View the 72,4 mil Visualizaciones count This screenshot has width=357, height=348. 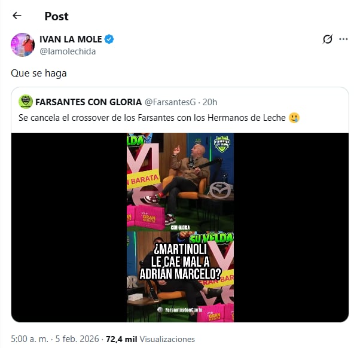pyautogui.click(x=150, y=339)
